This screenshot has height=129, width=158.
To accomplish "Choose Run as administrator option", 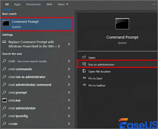I will [x=101, y=64].
